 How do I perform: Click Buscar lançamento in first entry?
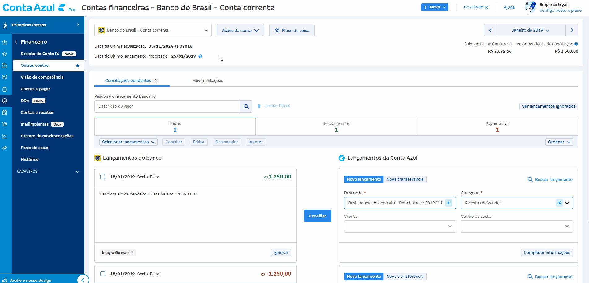click(x=550, y=180)
